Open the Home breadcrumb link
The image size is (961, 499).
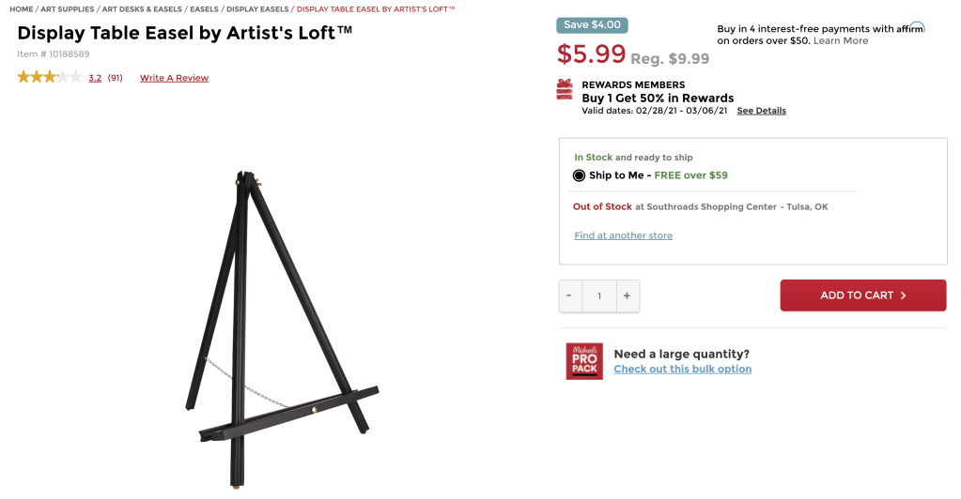click(x=22, y=9)
